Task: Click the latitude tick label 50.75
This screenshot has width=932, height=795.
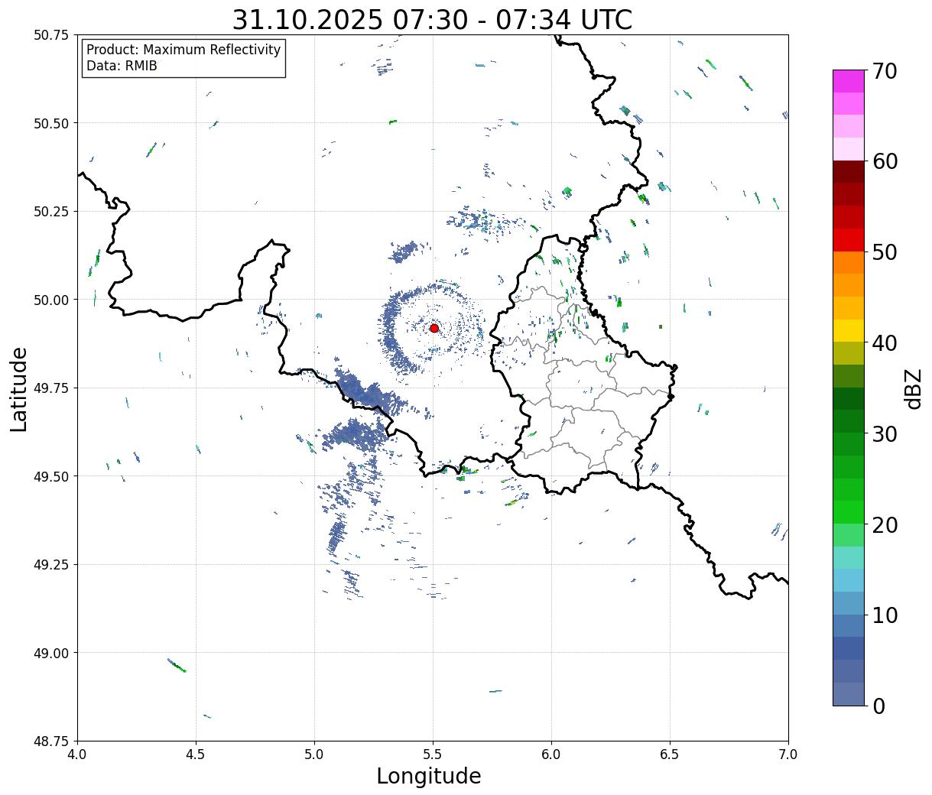Action: [x=51, y=35]
